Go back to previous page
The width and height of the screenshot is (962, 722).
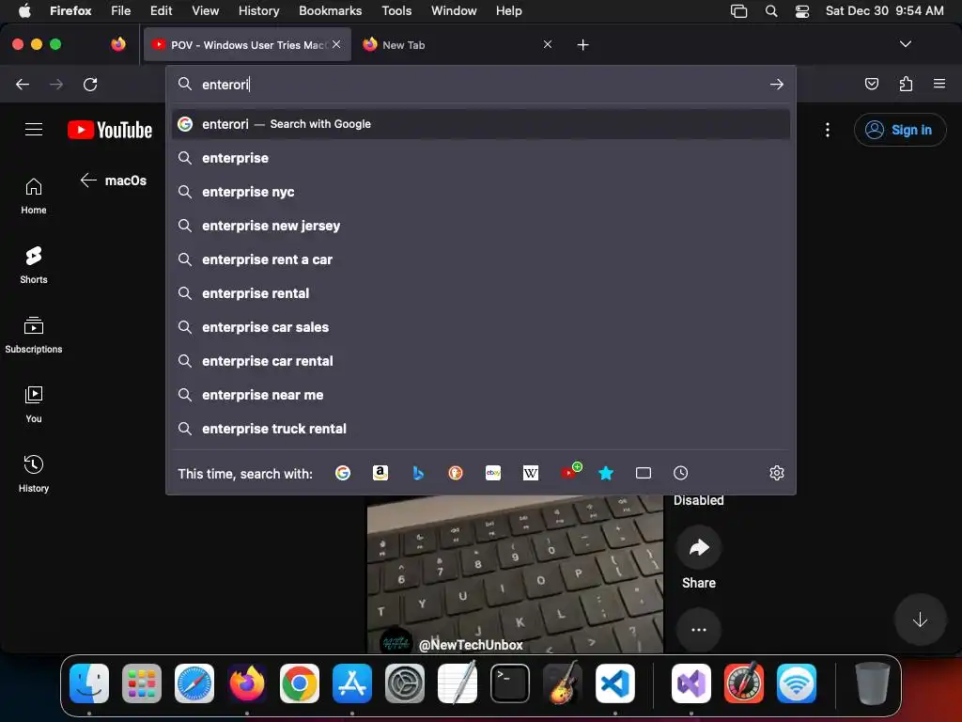coord(23,84)
